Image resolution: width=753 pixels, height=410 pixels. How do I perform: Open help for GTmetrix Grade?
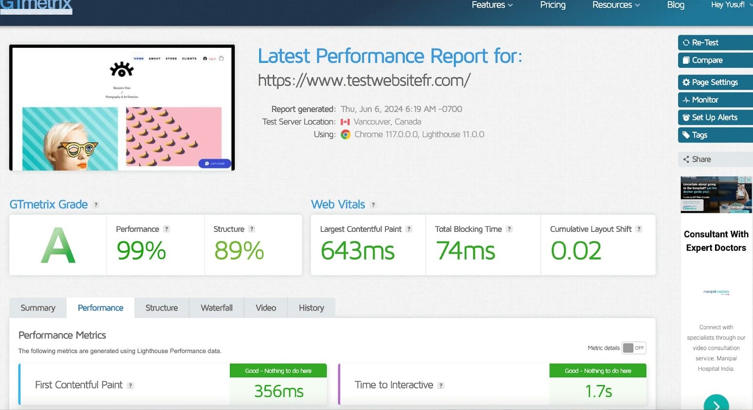coord(96,205)
